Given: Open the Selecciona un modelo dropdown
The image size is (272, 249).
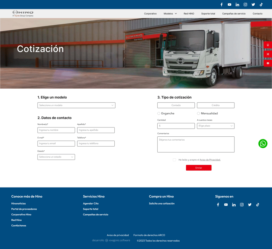Looking at the screenshot, I should pyautogui.click(x=76, y=105).
